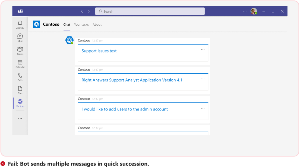Open the Support issues.text link
The height and width of the screenshot is (168, 302).
pyautogui.click(x=99, y=51)
